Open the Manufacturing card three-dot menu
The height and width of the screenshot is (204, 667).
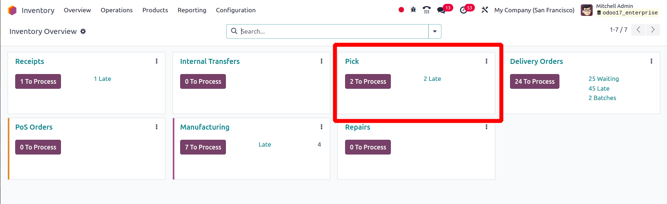point(322,127)
